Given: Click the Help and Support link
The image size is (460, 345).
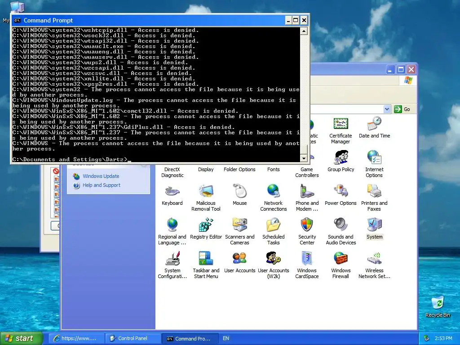Looking at the screenshot, I should point(102,185).
